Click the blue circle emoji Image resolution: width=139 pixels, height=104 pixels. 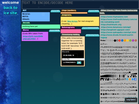[122, 40]
